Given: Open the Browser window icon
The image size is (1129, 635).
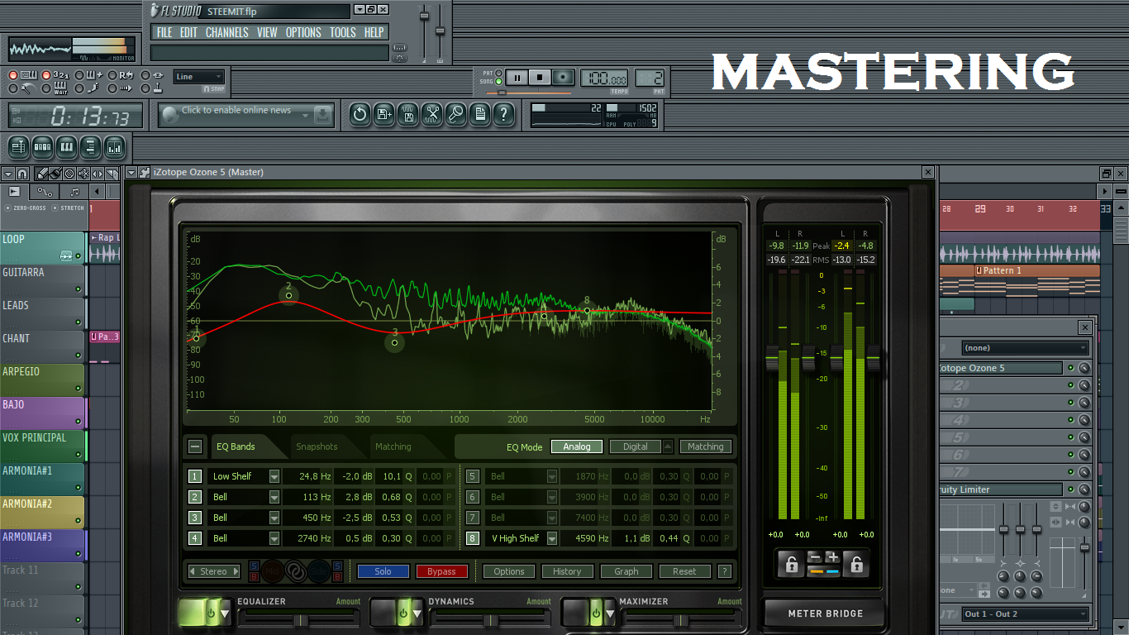Looking at the screenshot, I should click(91, 148).
